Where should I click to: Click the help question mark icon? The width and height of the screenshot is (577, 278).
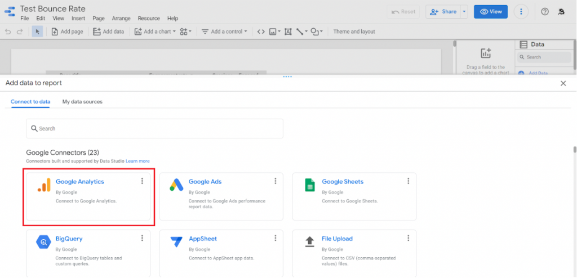[545, 12]
